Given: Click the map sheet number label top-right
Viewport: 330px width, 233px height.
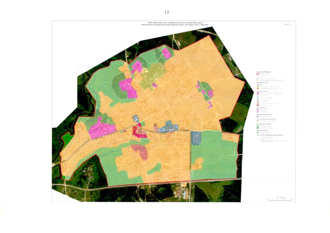Looking at the screenshot, I should pos(288,24).
